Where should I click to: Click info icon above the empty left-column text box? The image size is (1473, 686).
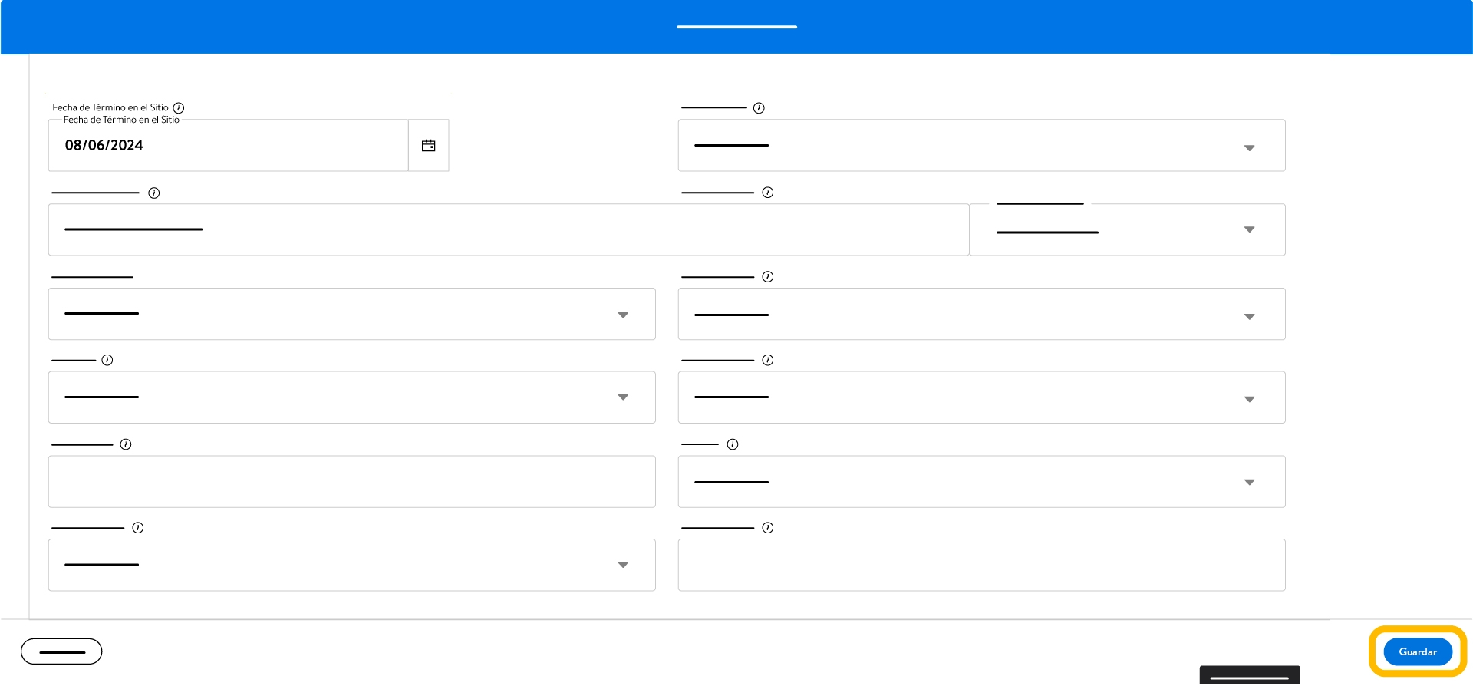point(126,444)
